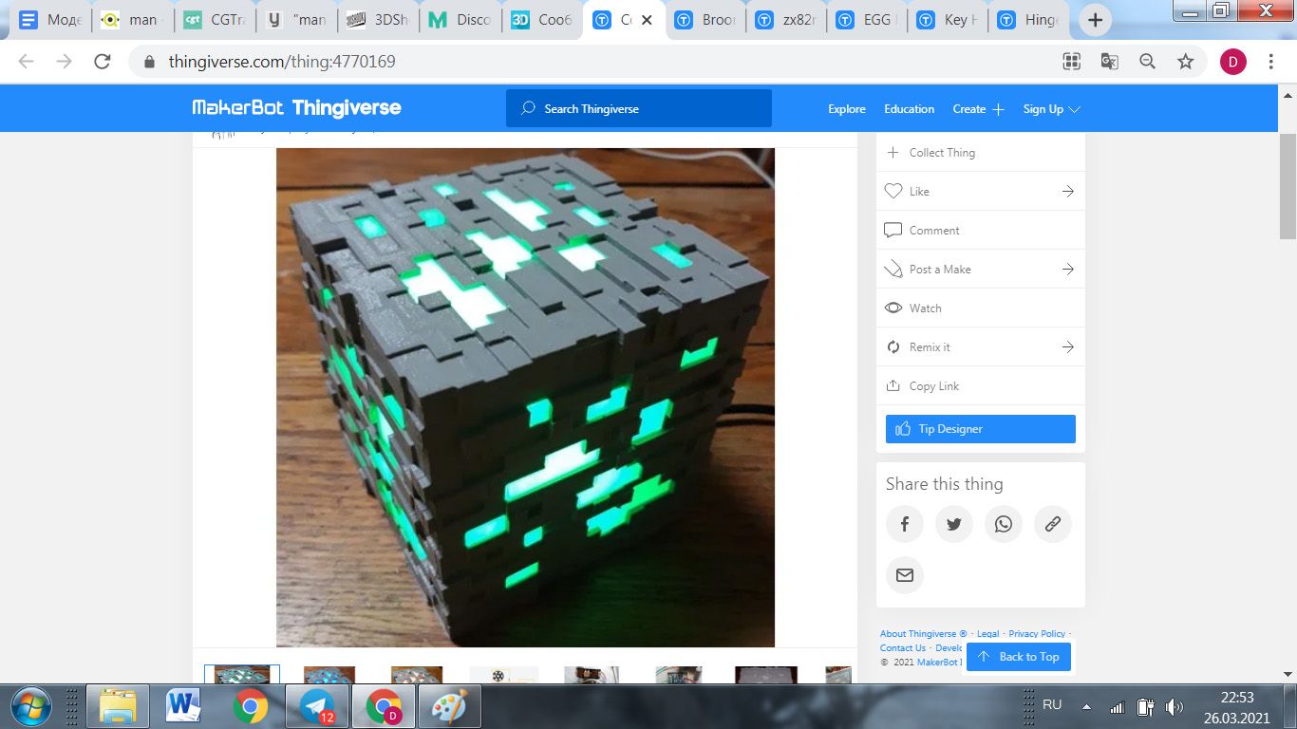Click the Tip Designer button
Viewport: 1297px width, 729px height.
coord(981,429)
